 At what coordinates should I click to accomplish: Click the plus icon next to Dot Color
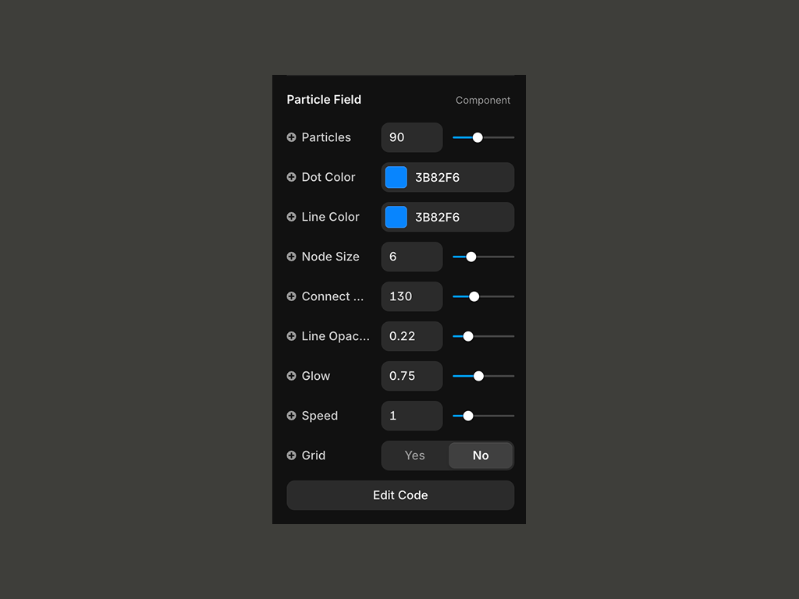[292, 177]
